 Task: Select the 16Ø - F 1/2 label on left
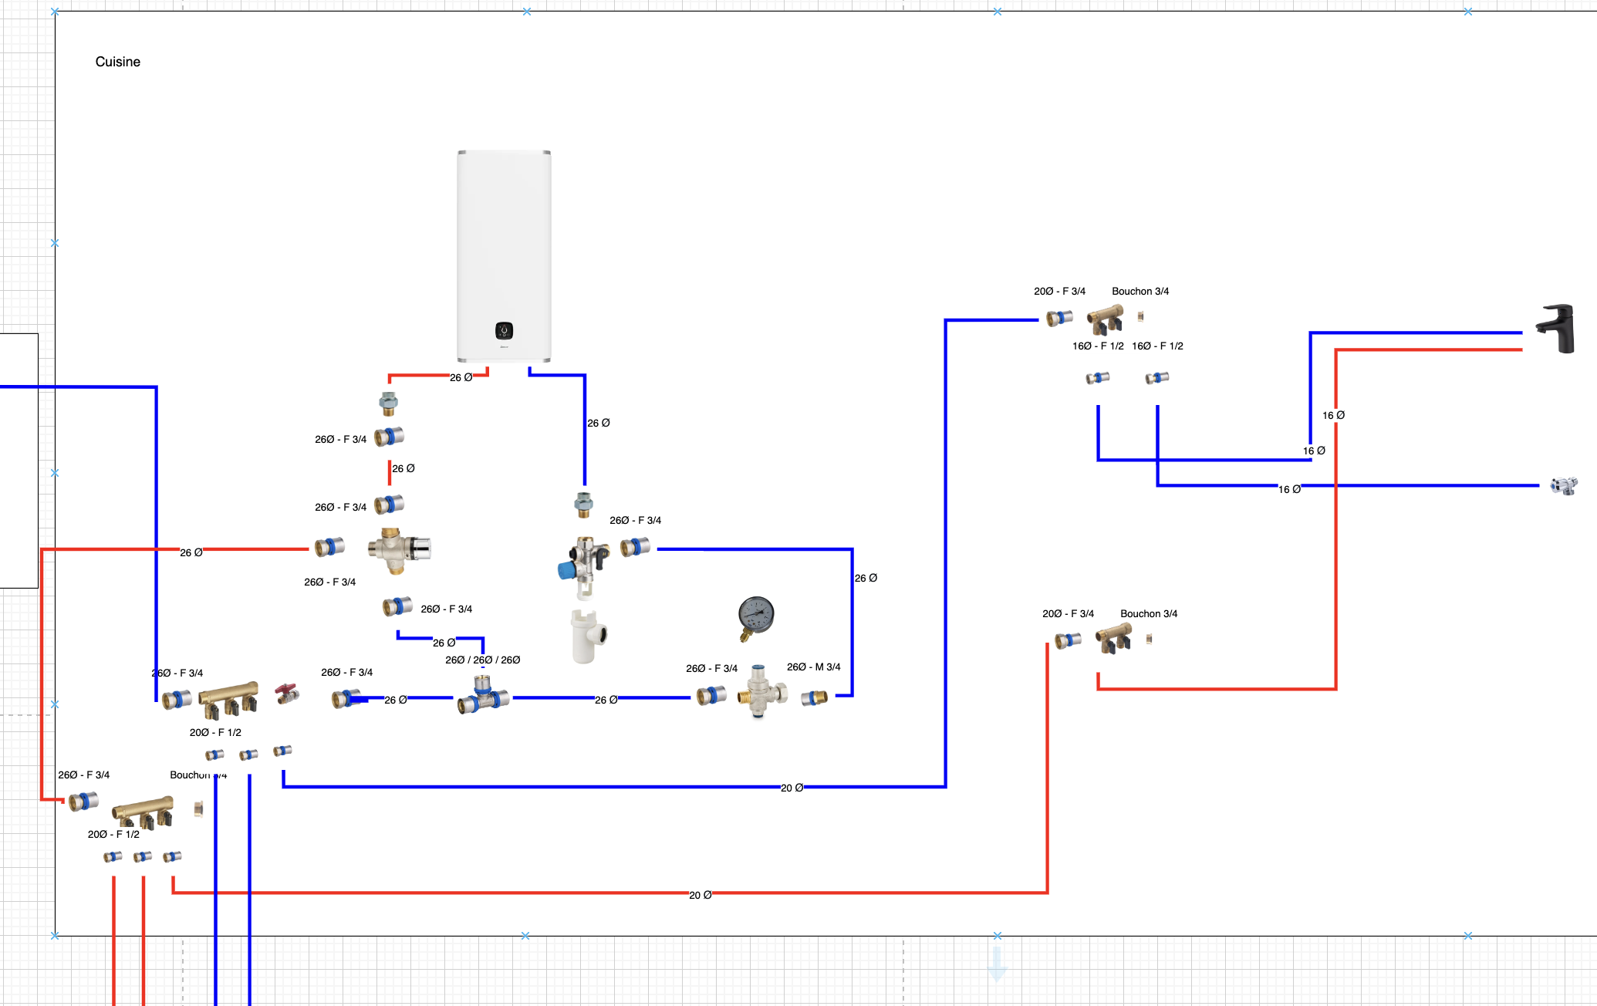pyautogui.click(x=1097, y=346)
